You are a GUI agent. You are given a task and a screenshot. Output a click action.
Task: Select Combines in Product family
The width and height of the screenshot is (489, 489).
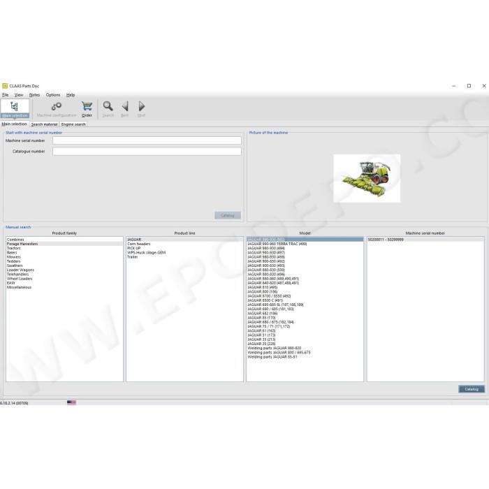pos(64,240)
